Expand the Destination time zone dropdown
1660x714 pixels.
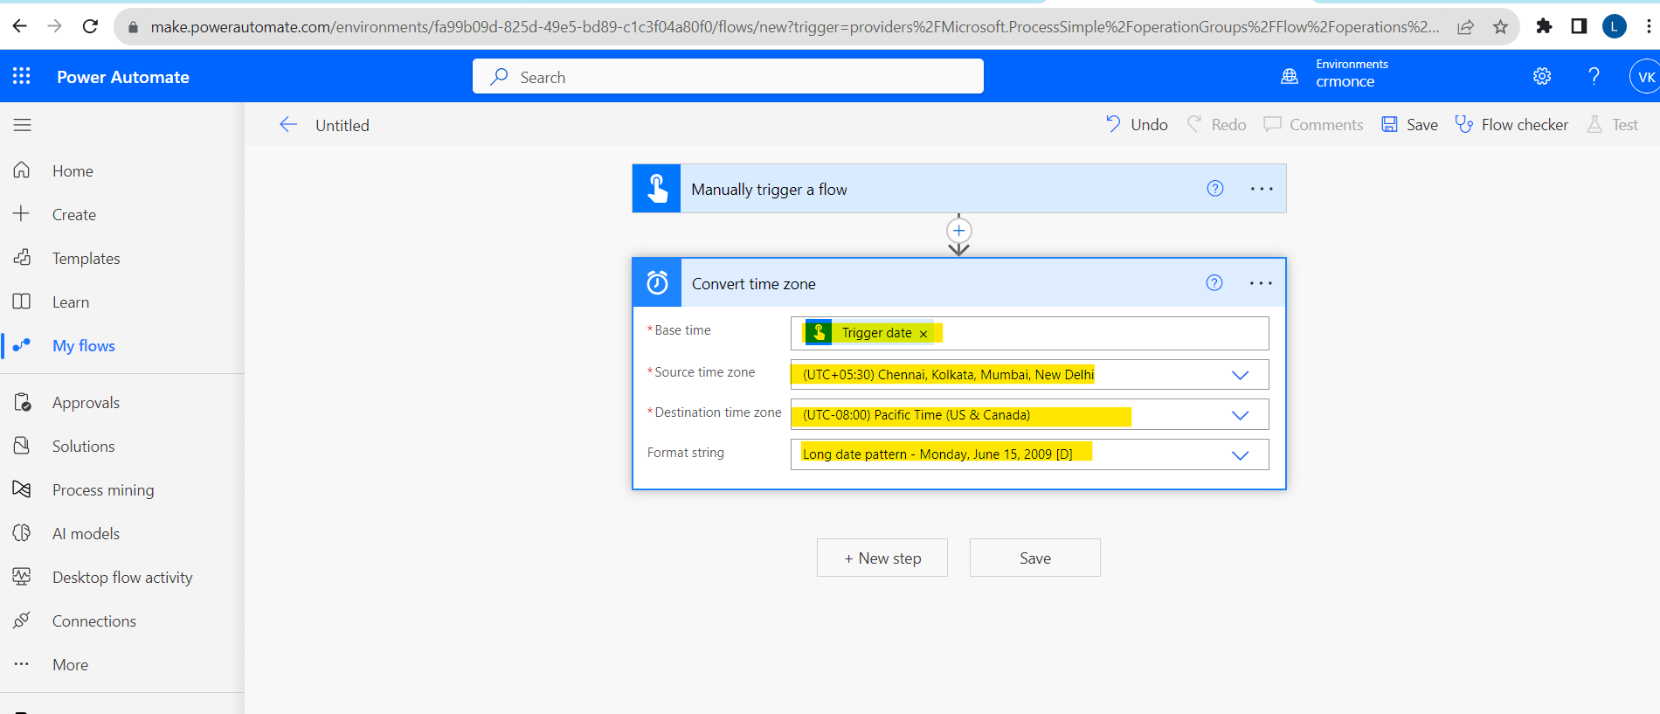pos(1240,415)
